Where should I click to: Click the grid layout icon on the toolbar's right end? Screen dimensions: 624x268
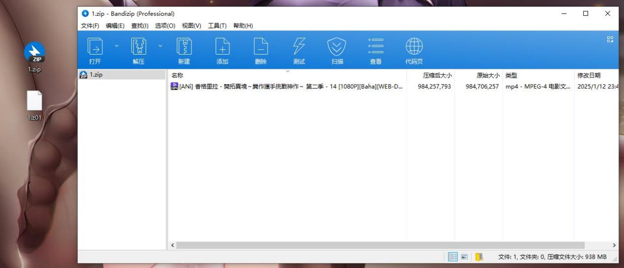610,39
